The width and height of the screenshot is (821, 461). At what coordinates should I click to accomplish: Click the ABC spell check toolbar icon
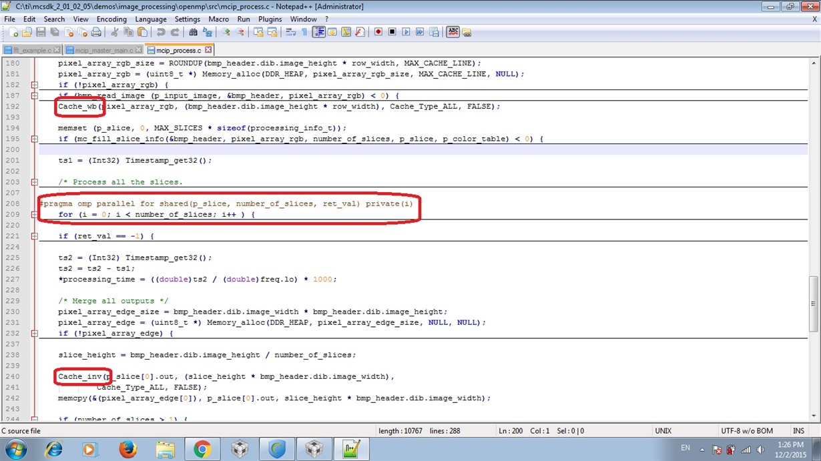(453, 32)
